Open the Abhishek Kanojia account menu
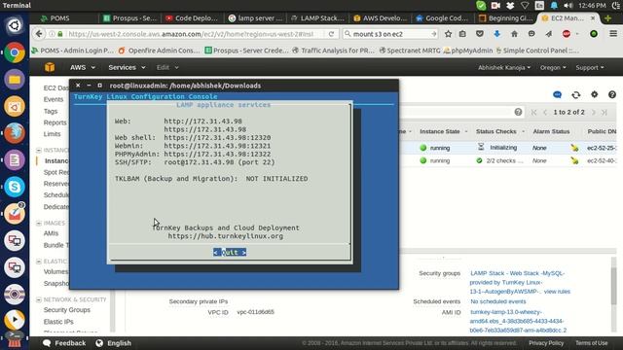 point(504,67)
